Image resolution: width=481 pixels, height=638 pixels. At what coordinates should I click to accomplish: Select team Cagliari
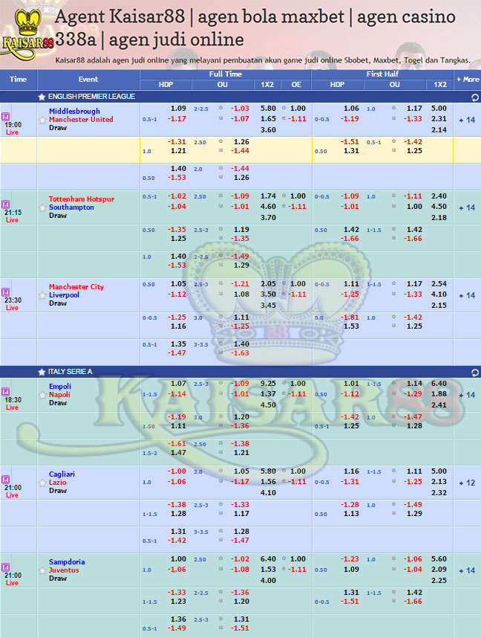62,474
